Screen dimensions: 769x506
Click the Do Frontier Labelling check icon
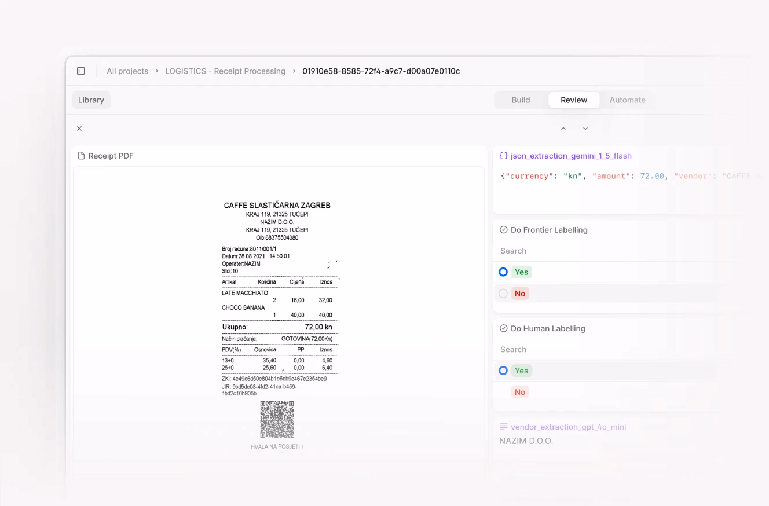(x=504, y=230)
